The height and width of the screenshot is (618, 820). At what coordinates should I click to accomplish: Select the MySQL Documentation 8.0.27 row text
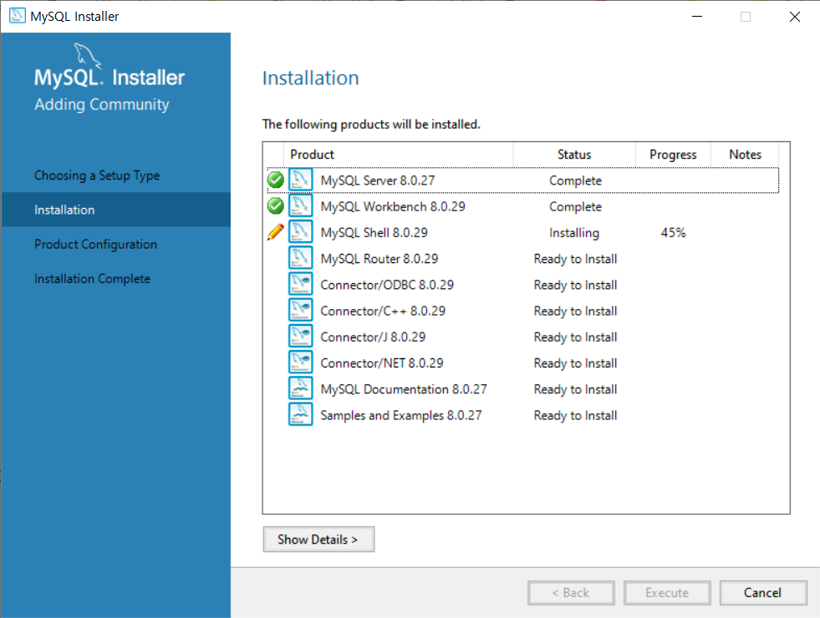[404, 390]
